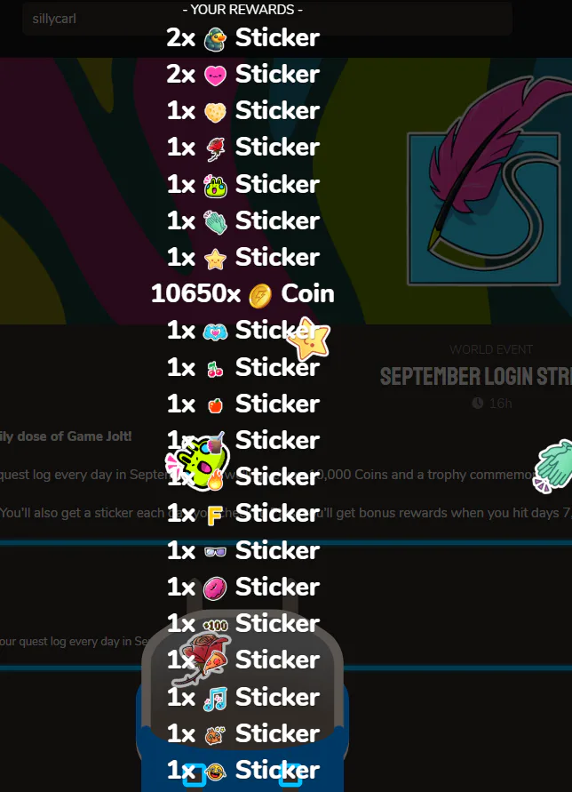Open the September Login Streak title
The width and height of the screenshot is (572, 792).
(475, 376)
